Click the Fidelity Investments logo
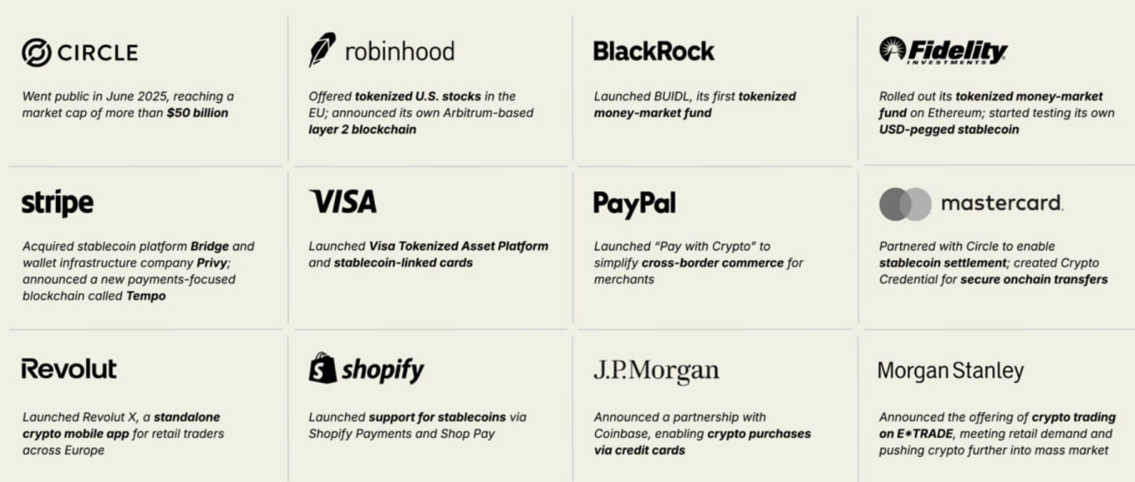 [943, 51]
